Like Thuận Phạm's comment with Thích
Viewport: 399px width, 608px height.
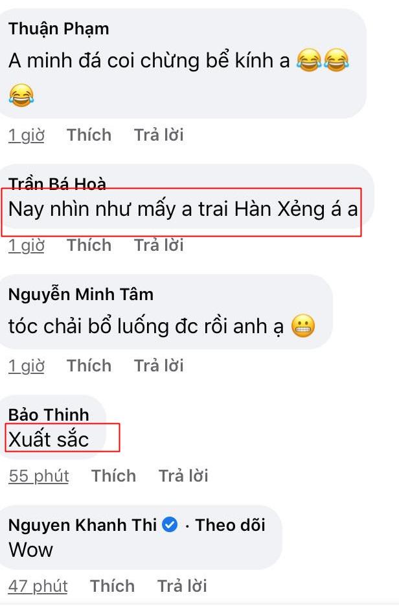pyautogui.click(x=89, y=135)
